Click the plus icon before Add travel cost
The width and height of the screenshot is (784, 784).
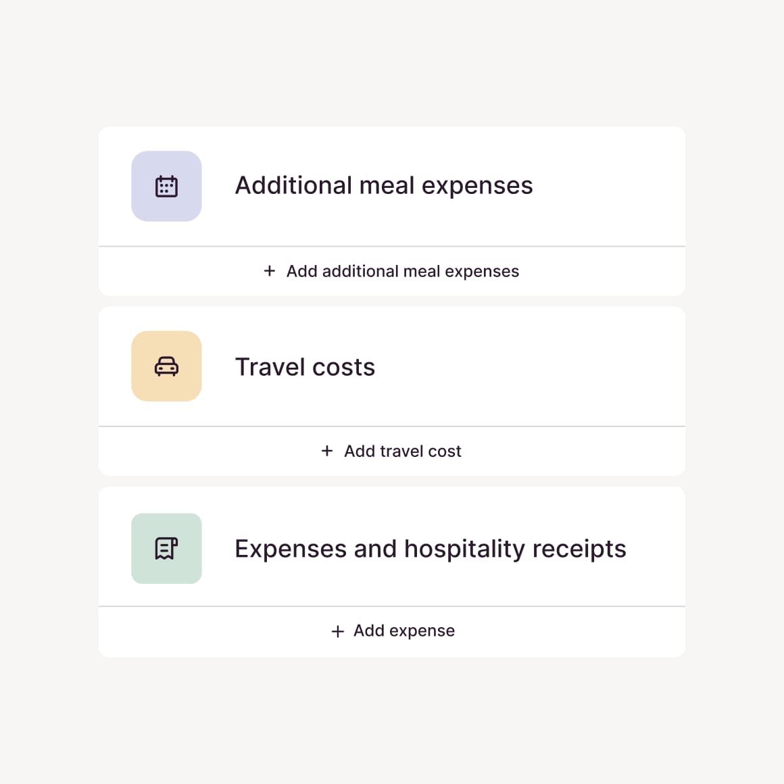327,451
